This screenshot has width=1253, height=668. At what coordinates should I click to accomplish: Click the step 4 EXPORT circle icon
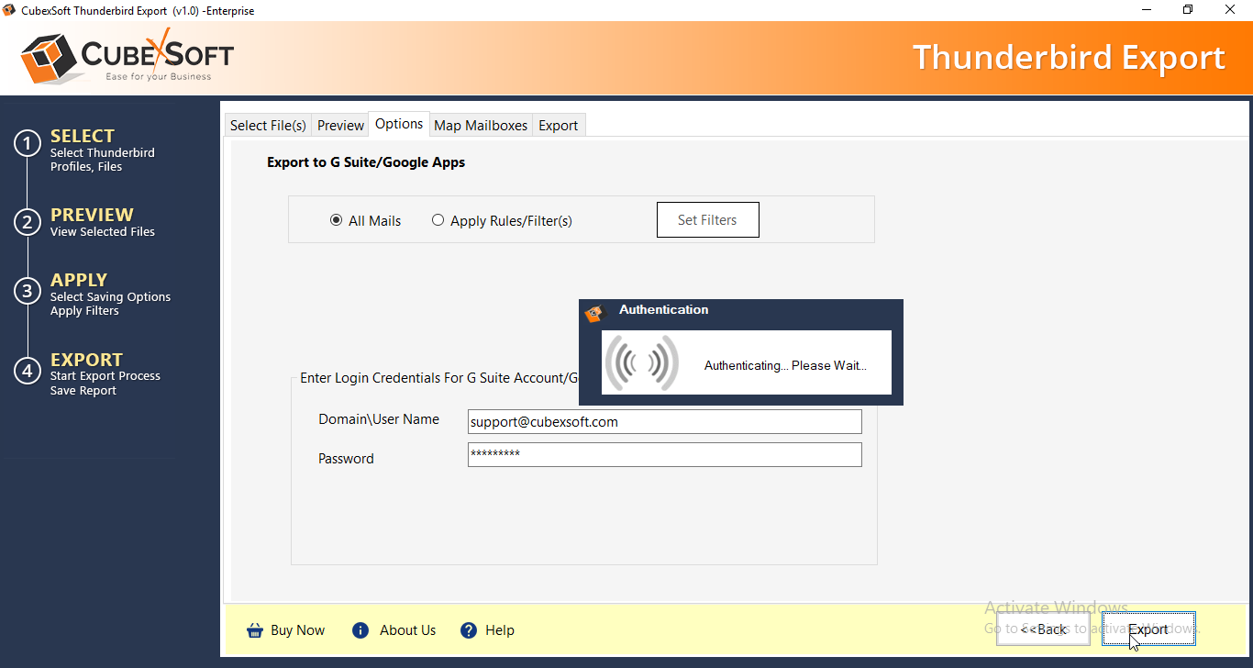(x=28, y=371)
